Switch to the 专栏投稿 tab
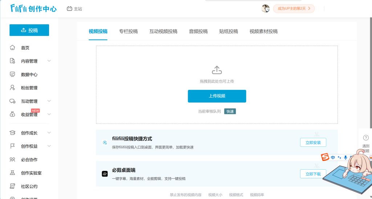Image resolution: width=372 pixels, height=199 pixels. tap(128, 32)
